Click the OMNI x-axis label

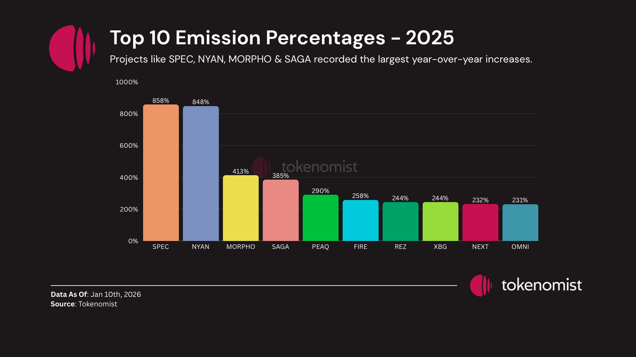520,247
